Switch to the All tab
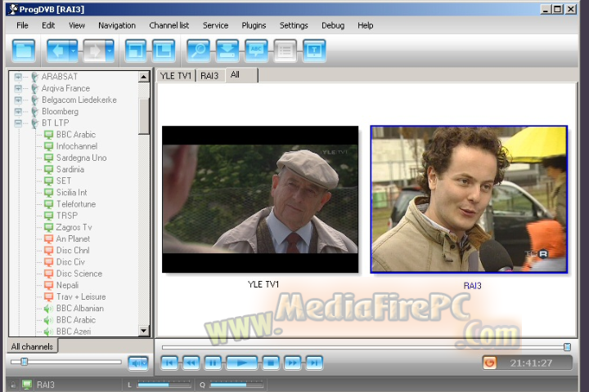589x392 pixels. pyautogui.click(x=241, y=74)
